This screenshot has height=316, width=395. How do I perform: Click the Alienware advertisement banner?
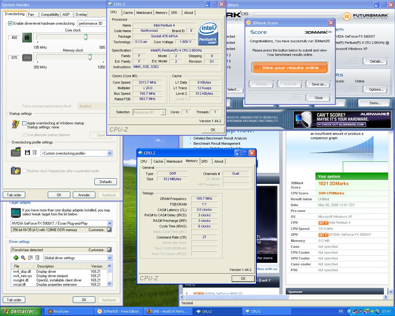click(342, 119)
